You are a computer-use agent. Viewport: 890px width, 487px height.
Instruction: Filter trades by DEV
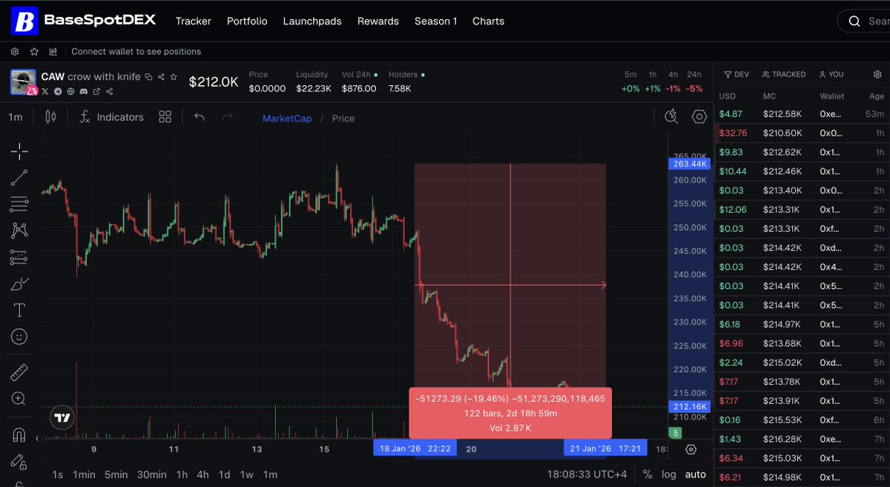pos(736,74)
